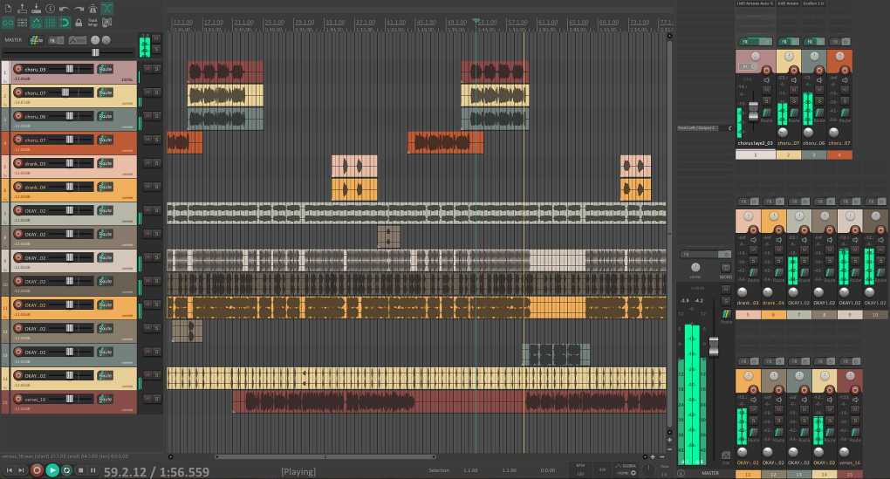Click the green play transport button
Viewport: 890px width, 479px height.
(52, 470)
